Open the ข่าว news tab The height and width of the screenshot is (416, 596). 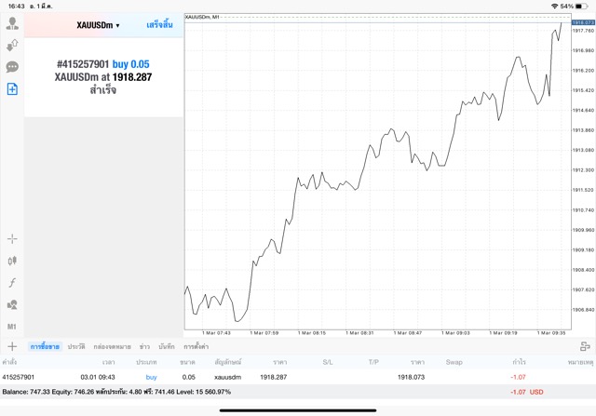144,346
